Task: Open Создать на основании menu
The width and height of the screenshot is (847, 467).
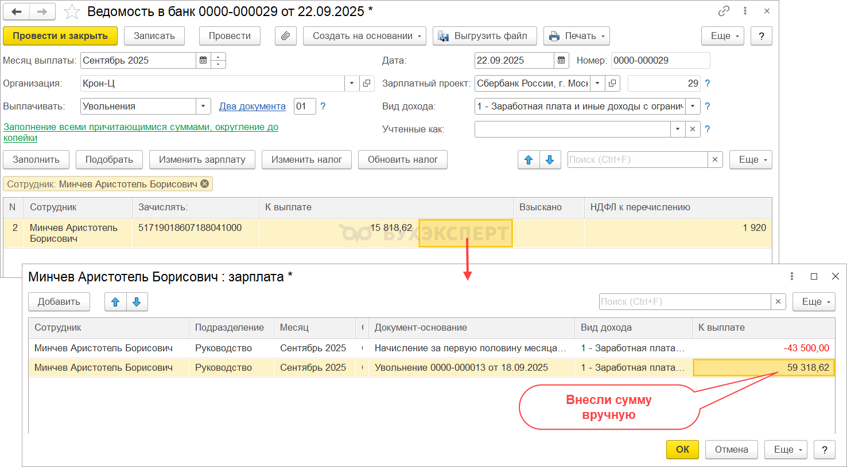Action: 364,36
